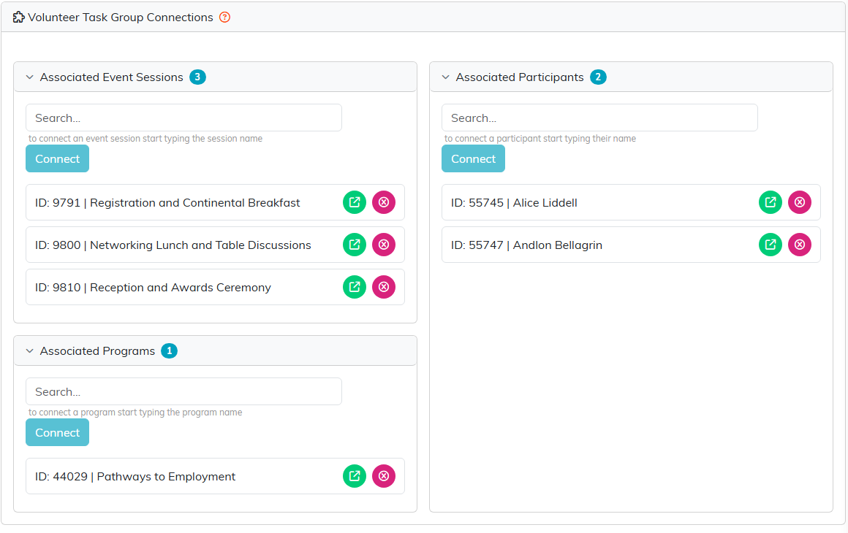
Task: Remove Reception and Awards Ceremony connection
Action: 384,287
